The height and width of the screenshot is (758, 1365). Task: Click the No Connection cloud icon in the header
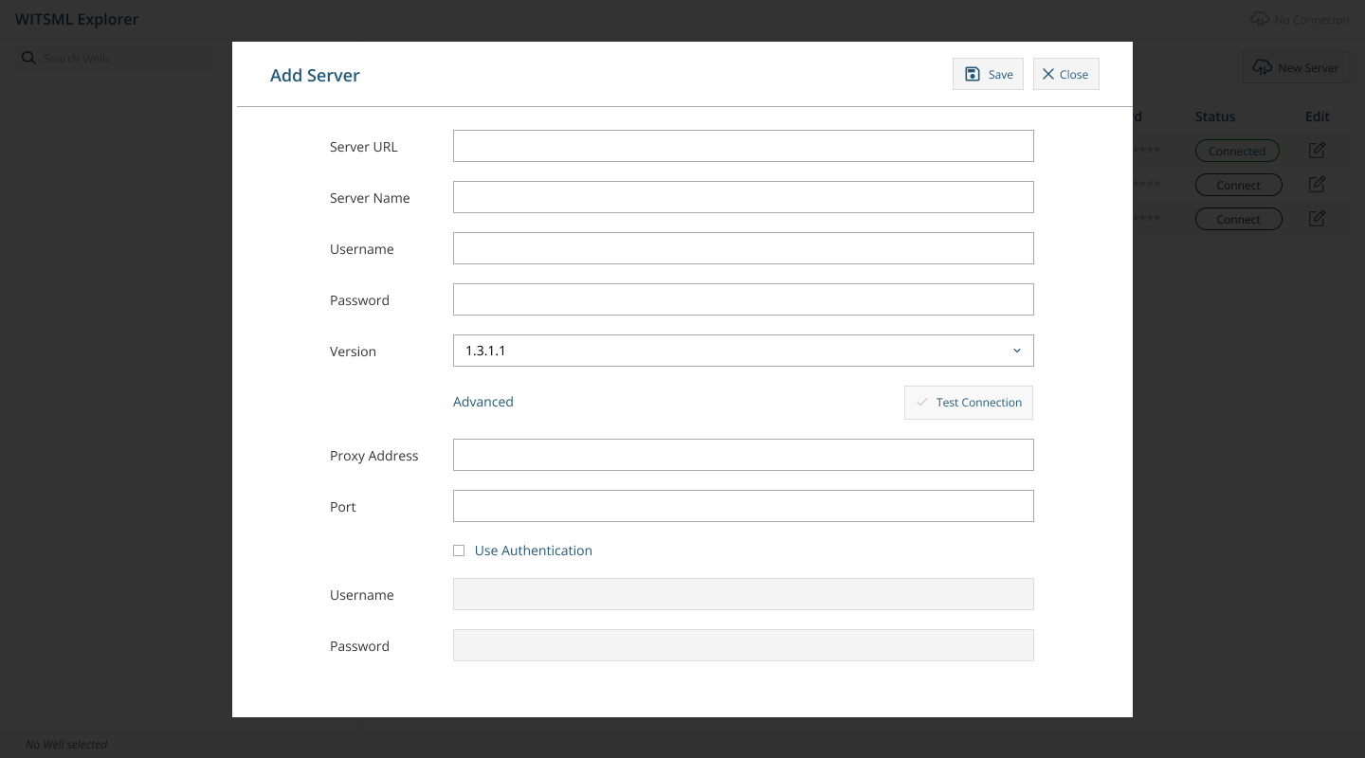pyautogui.click(x=1261, y=19)
